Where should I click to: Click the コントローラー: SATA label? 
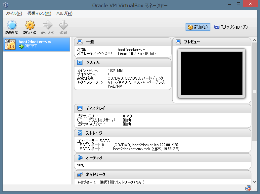click(93, 141)
